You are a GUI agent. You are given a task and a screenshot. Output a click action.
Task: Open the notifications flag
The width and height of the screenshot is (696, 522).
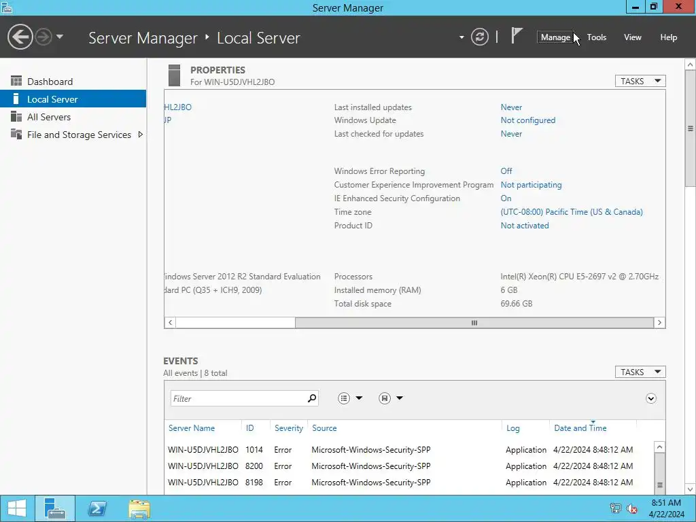(x=517, y=35)
